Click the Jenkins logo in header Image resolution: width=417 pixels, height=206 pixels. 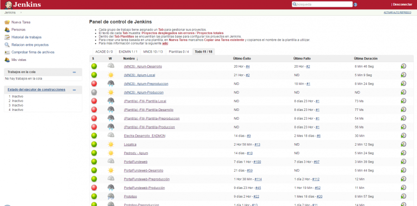pos(23,5)
